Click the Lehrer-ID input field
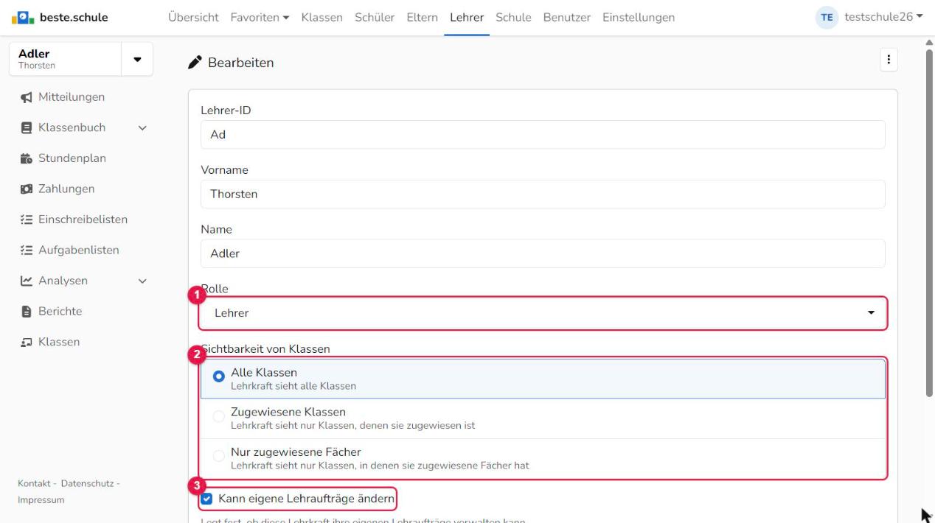Viewport: 935px width, 523px height. coord(543,135)
